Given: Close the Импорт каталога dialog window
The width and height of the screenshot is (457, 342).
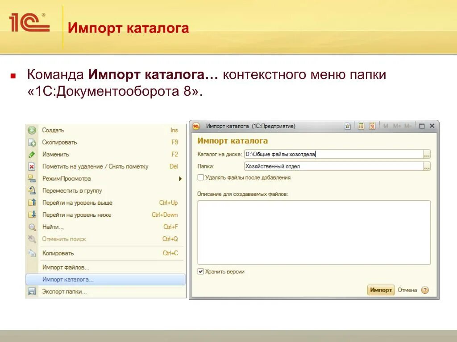Looking at the screenshot, I should [x=432, y=126].
